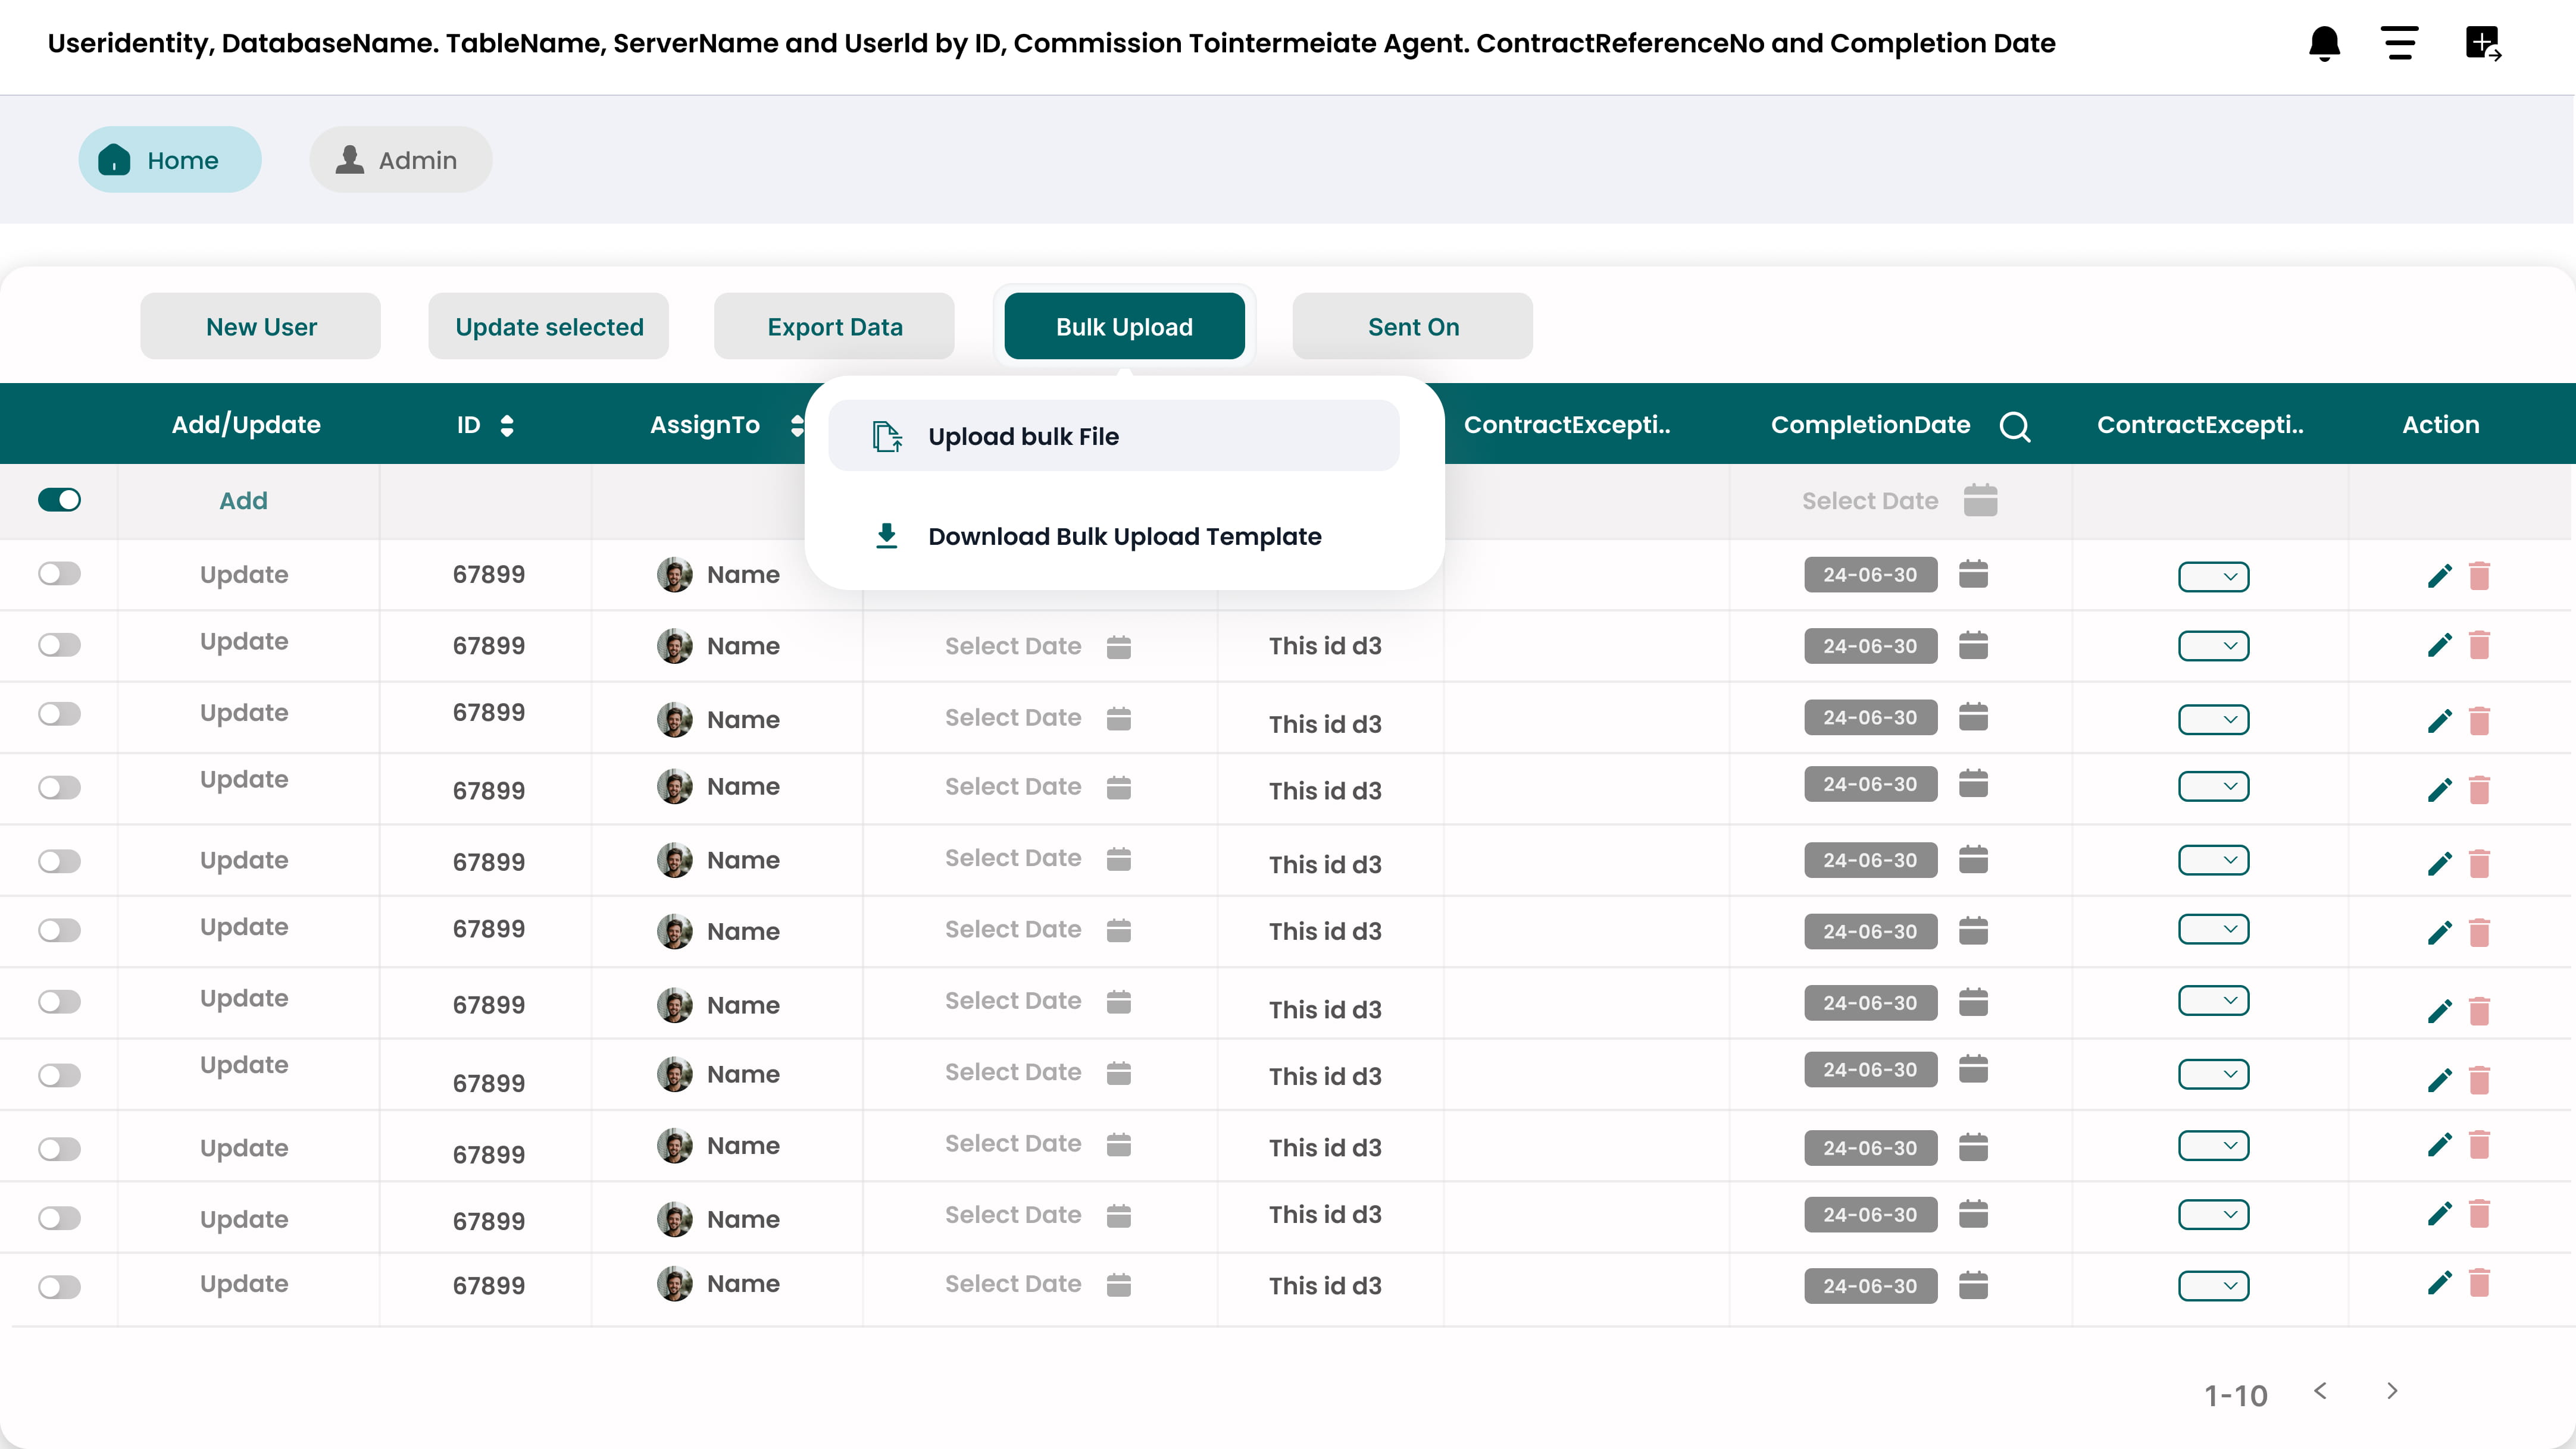Image resolution: width=2576 pixels, height=1449 pixels.
Task: Click the add/export icon in top-right corner
Action: pyautogui.click(x=2483, y=43)
